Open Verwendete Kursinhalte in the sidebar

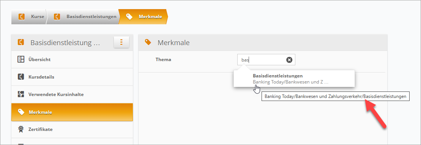(x=72, y=95)
